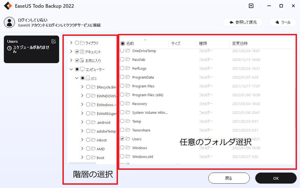Select the OneDriveTemp folder name

[144, 51]
